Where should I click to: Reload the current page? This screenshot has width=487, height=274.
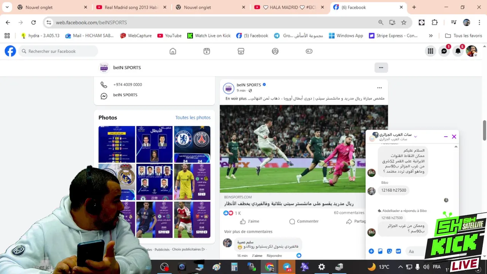pyautogui.click(x=33, y=22)
